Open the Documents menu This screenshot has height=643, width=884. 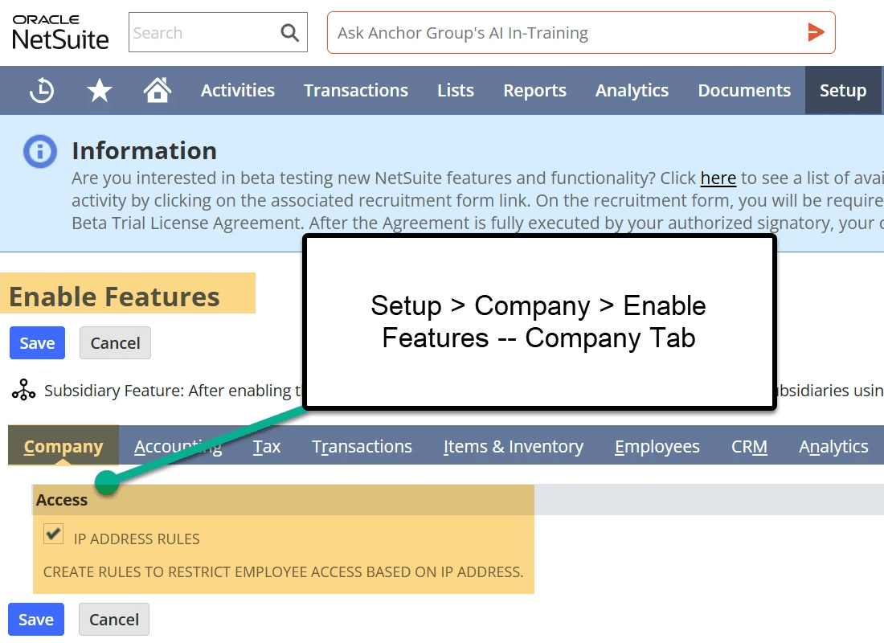coord(744,90)
